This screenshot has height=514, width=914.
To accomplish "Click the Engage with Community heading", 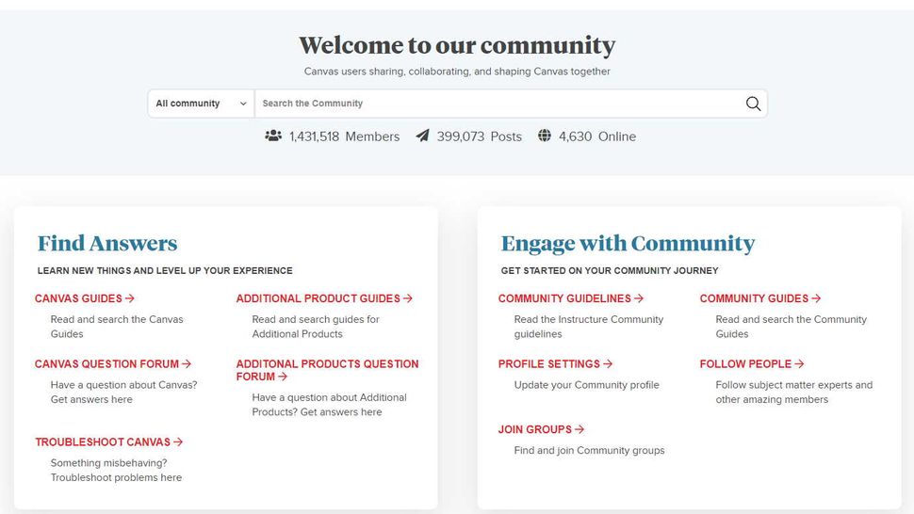I will point(628,244).
